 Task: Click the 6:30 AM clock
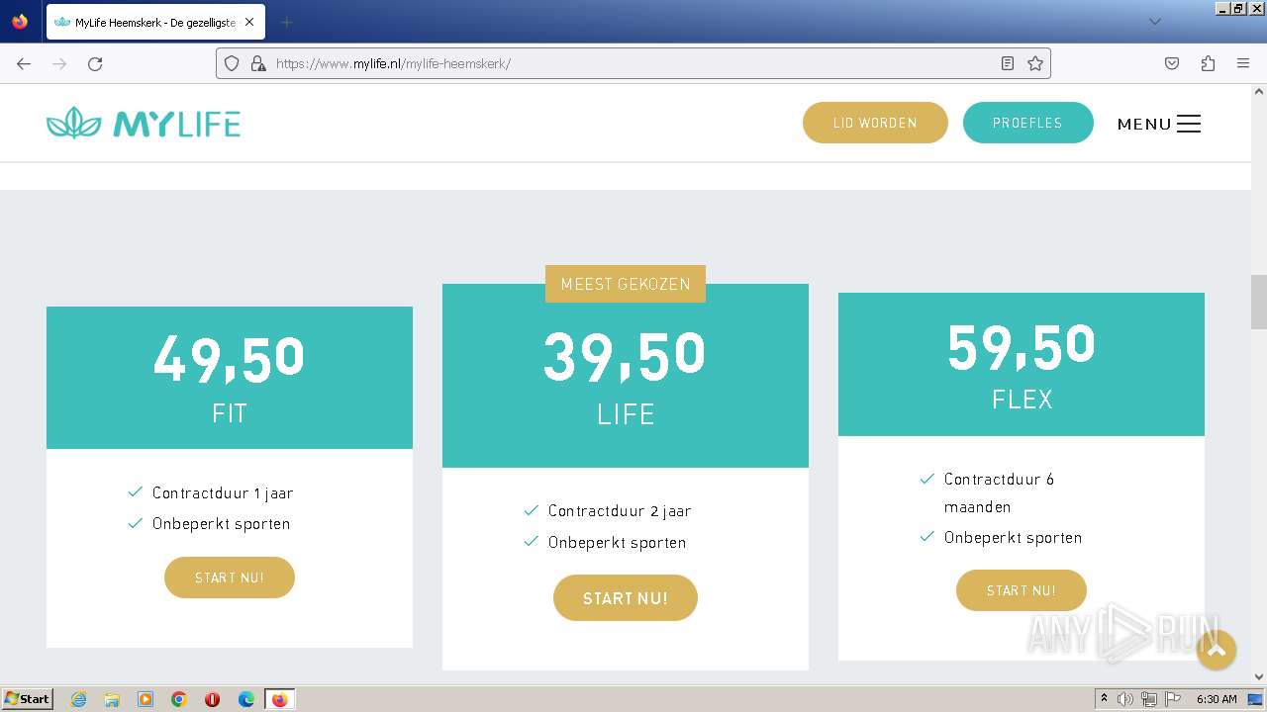(1217, 699)
